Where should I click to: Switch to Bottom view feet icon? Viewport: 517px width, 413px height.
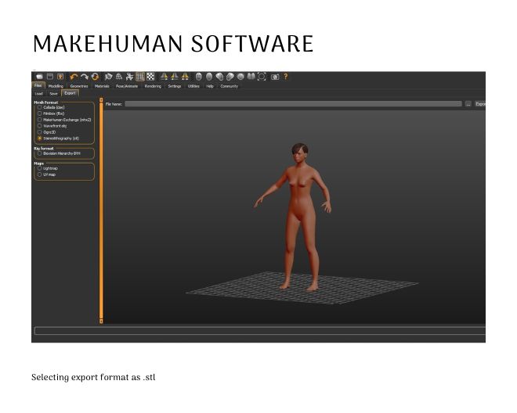pyautogui.click(x=251, y=77)
